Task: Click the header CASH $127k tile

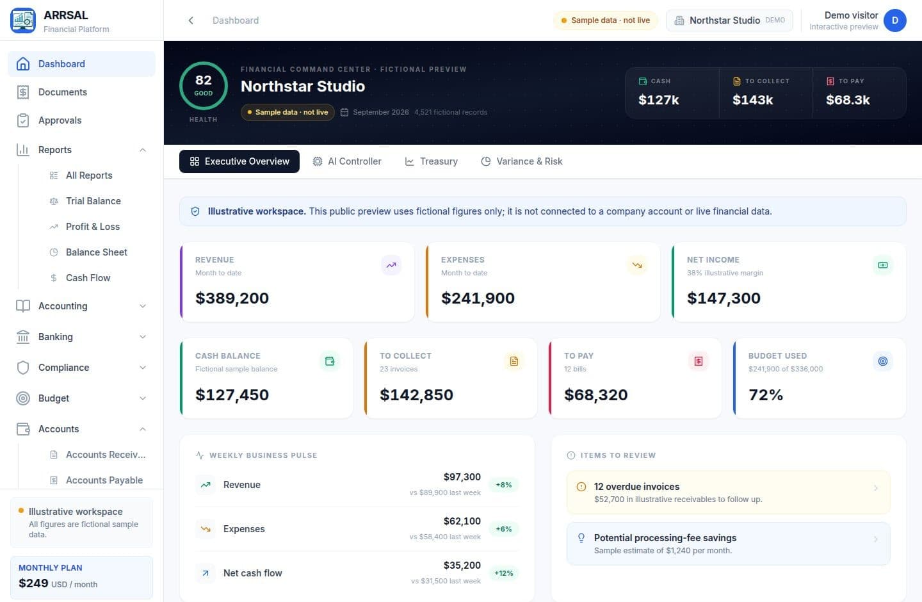Action: [x=672, y=93]
